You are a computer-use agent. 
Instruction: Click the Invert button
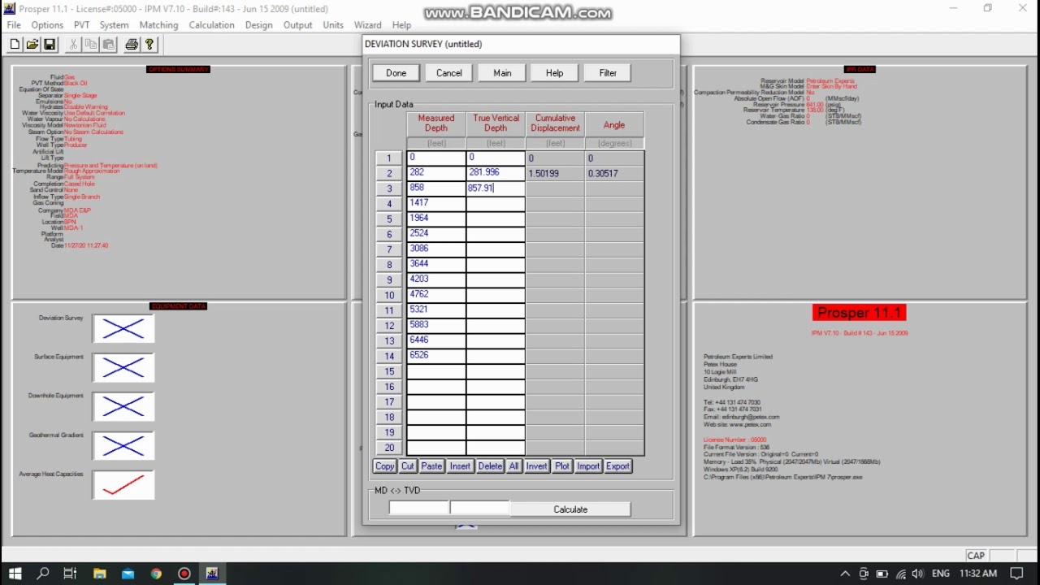[536, 466]
